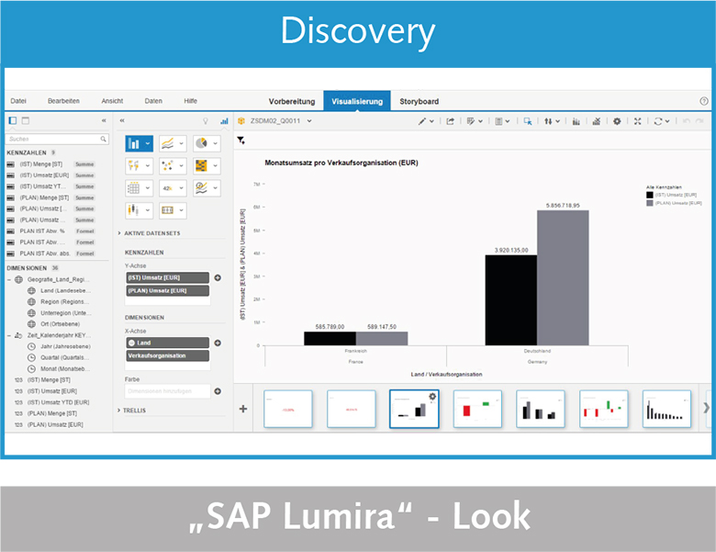716x552 pixels.
Task: Switch to the second data panel view icon
Action: (26, 120)
